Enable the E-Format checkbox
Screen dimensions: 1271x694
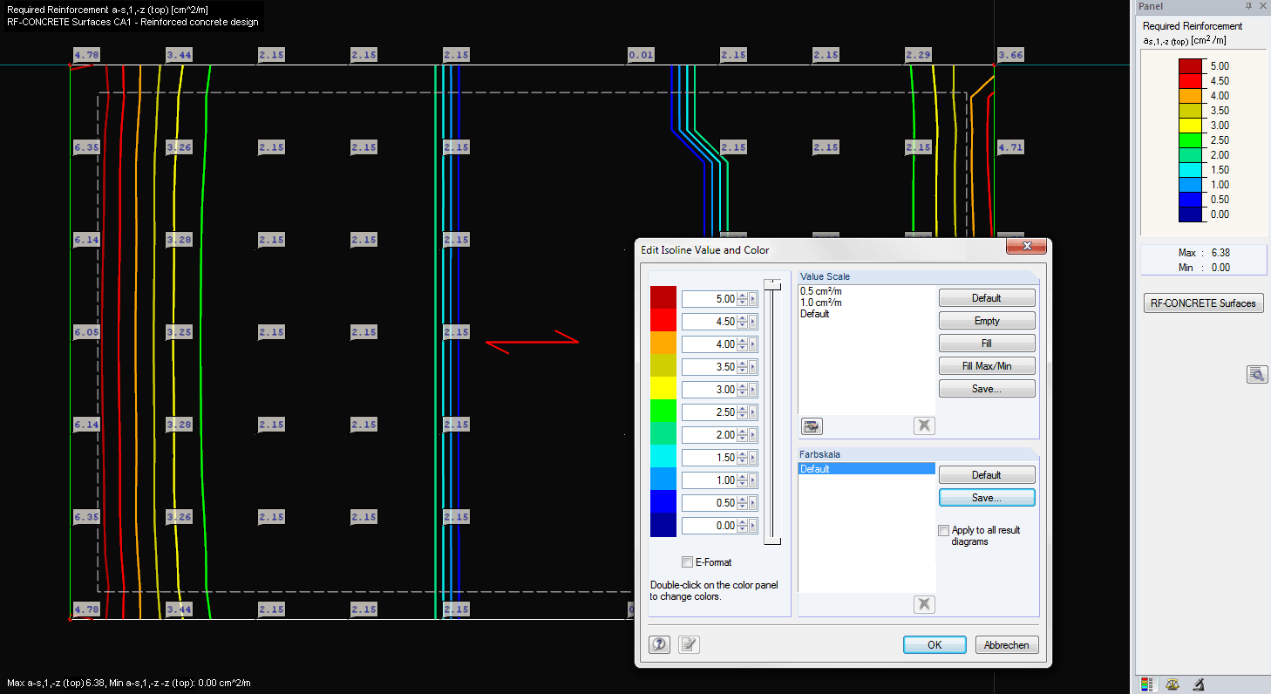(x=687, y=562)
